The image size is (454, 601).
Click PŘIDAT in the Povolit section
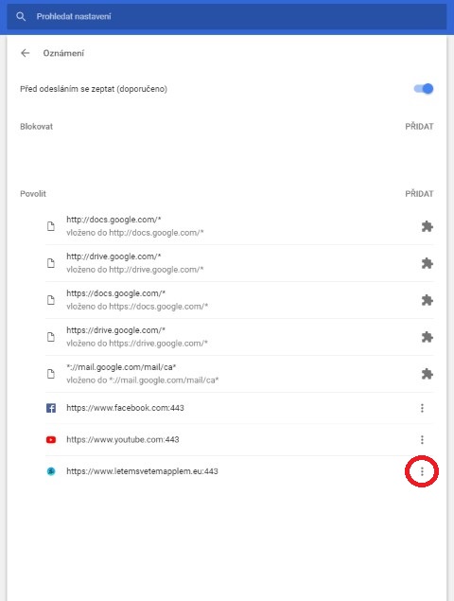point(419,194)
